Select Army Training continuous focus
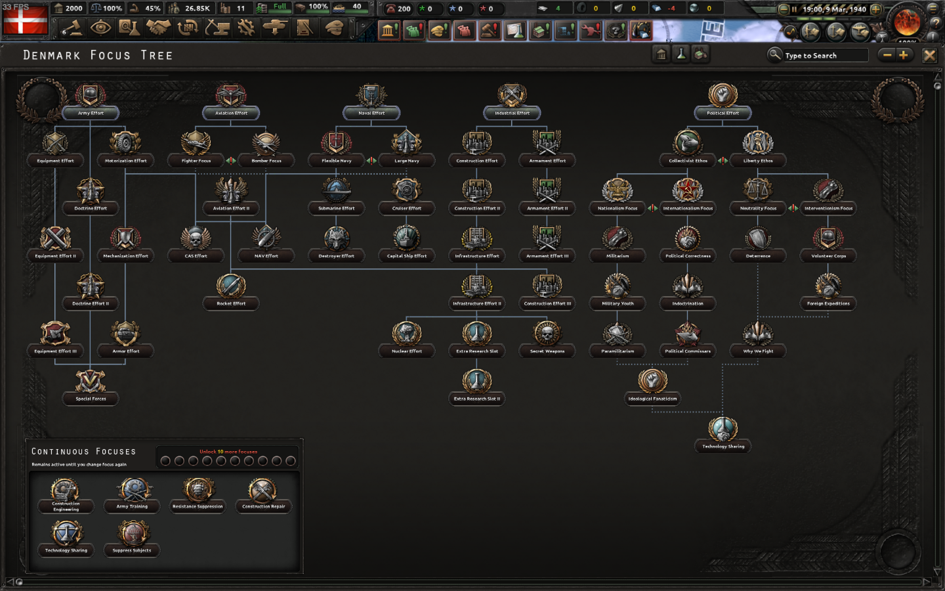The width and height of the screenshot is (945, 591). point(132,496)
